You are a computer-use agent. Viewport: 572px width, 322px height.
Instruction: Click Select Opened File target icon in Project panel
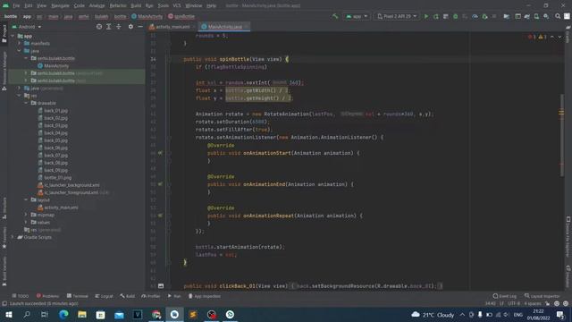99,27
